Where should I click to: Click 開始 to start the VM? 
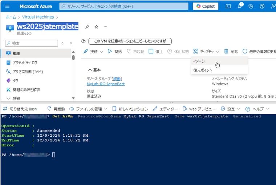pyautogui.click(x=115, y=52)
